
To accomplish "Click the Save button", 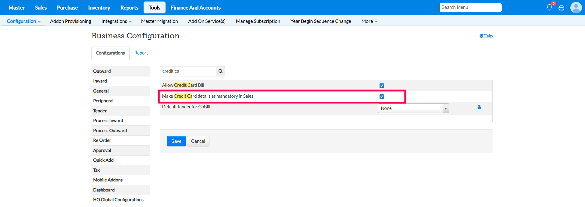I will click(x=176, y=141).
